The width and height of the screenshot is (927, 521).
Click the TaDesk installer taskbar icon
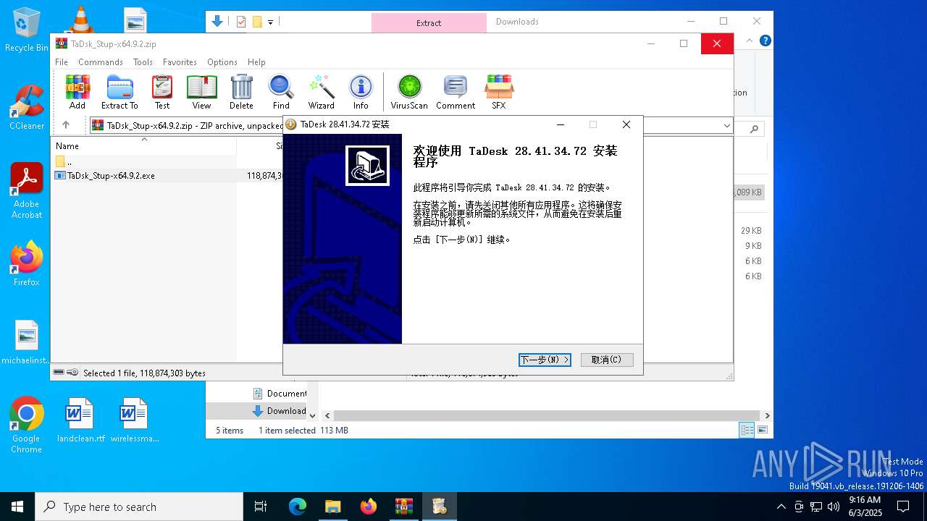pos(439,507)
